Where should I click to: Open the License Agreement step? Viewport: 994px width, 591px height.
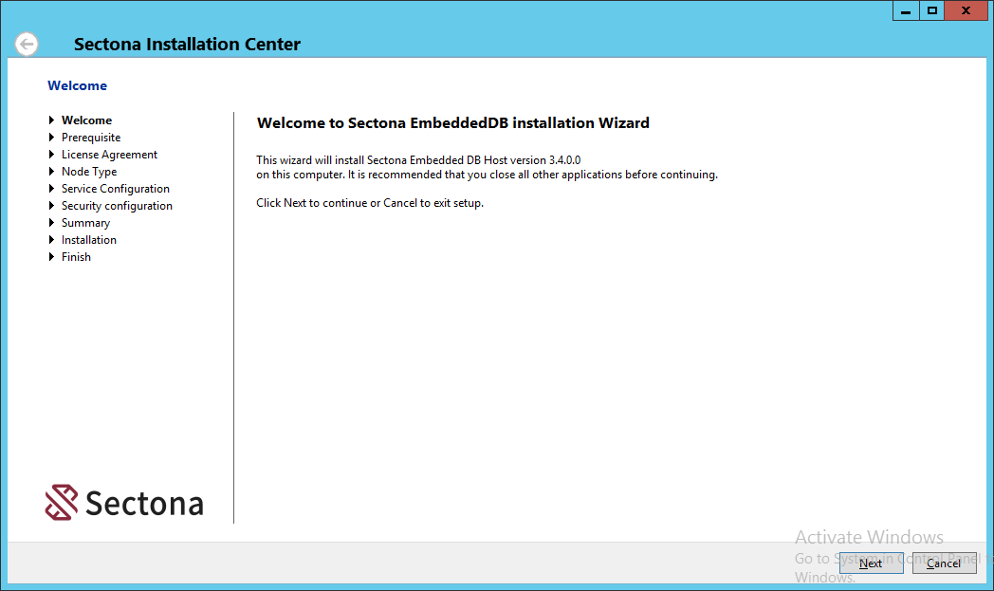[x=108, y=154]
